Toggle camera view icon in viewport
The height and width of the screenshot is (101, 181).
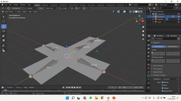pyautogui.click(x=143, y=35)
